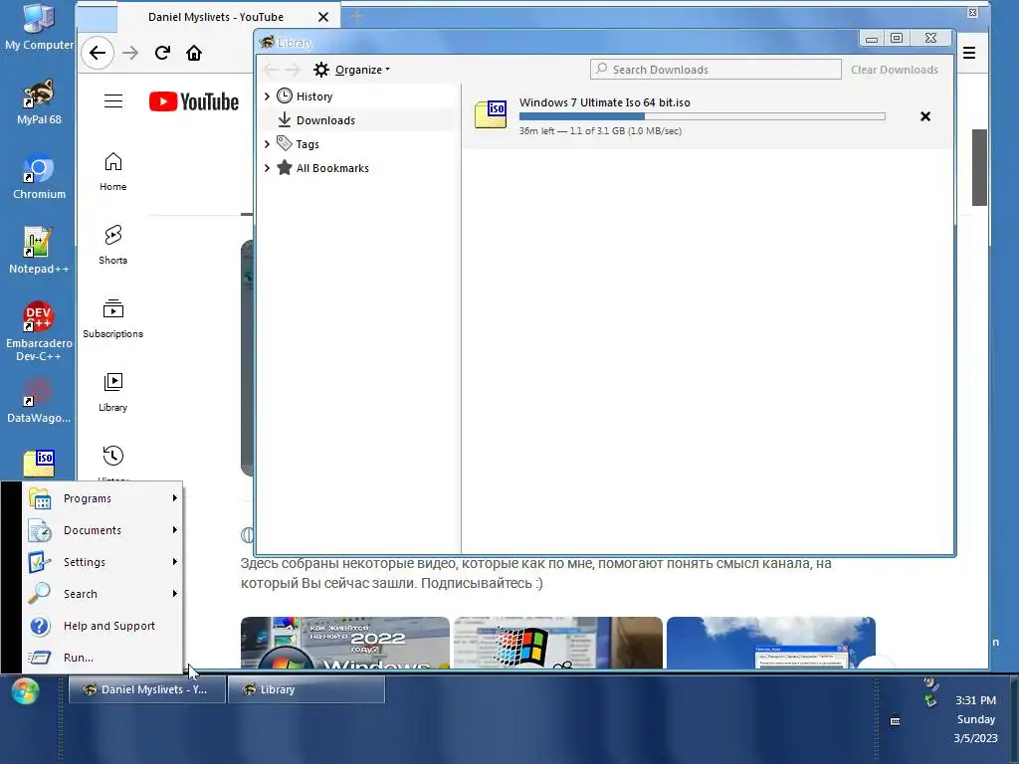1019x764 pixels.
Task: Select the iso file on the desktop
Action: click(39, 464)
